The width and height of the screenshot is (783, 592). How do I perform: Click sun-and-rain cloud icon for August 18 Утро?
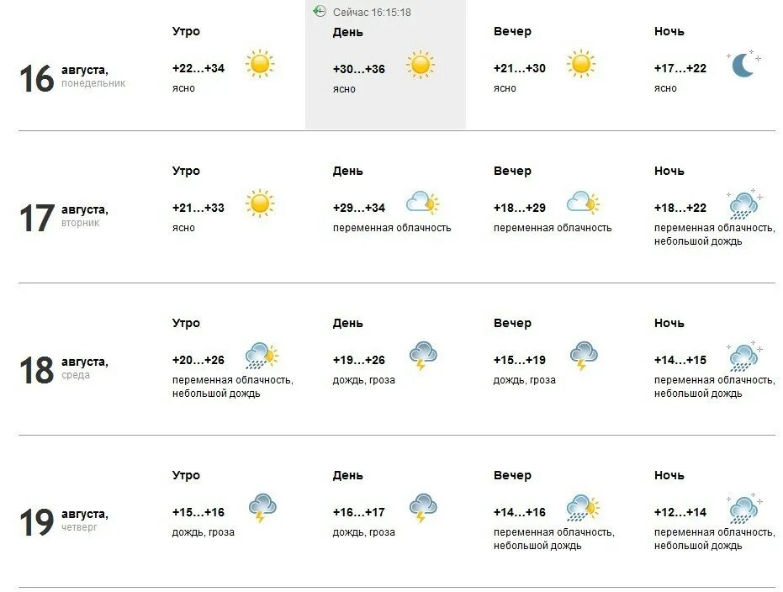pos(262,356)
